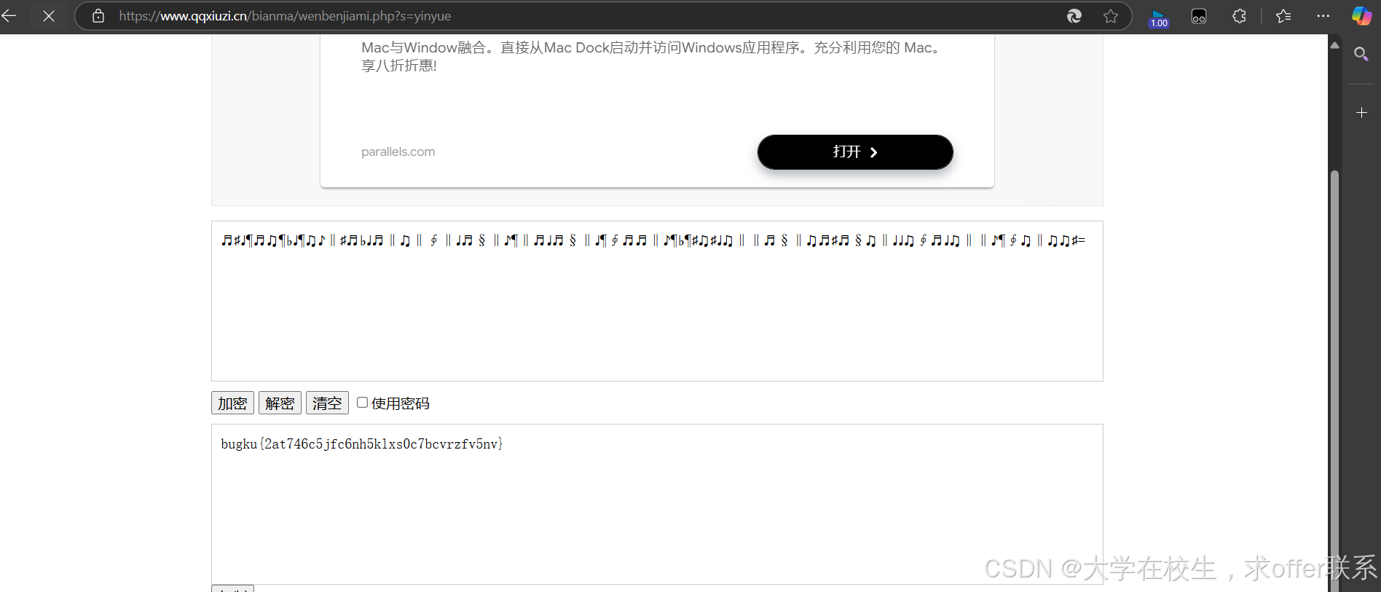Open browser Settings and more menu
The image size is (1381, 592).
(x=1323, y=16)
